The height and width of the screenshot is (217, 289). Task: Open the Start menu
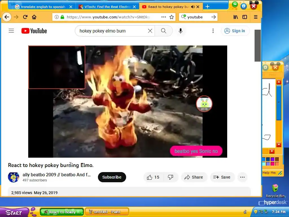point(14,212)
